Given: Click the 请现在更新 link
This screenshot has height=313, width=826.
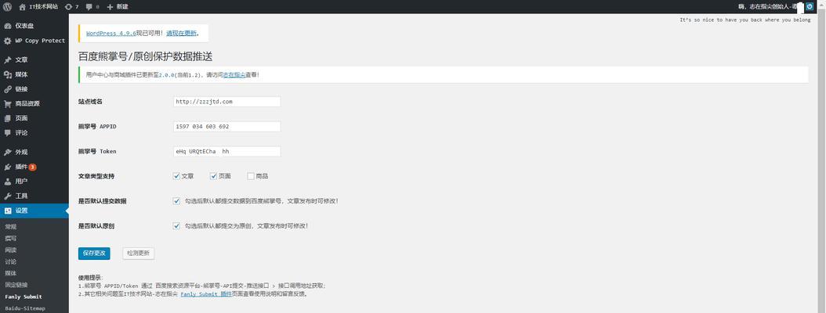Looking at the screenshot, I should pyautogui.click(x=182, y=33).
